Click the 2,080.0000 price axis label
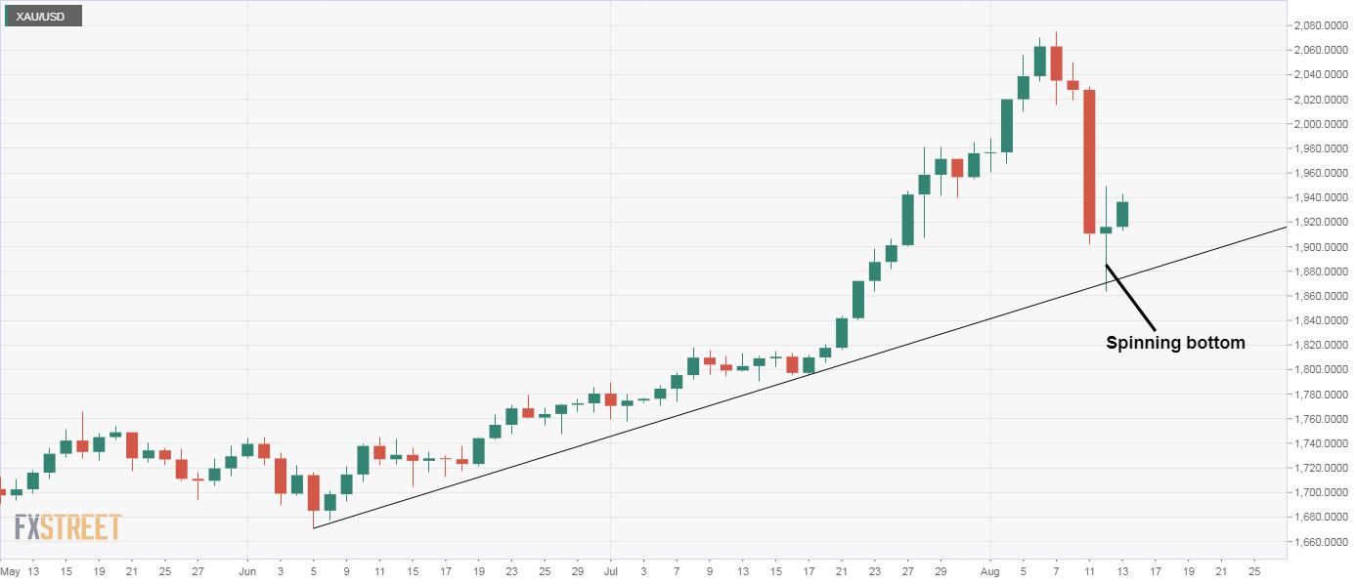Viewport: 1356px width, 584px height. click(1317, 25)
